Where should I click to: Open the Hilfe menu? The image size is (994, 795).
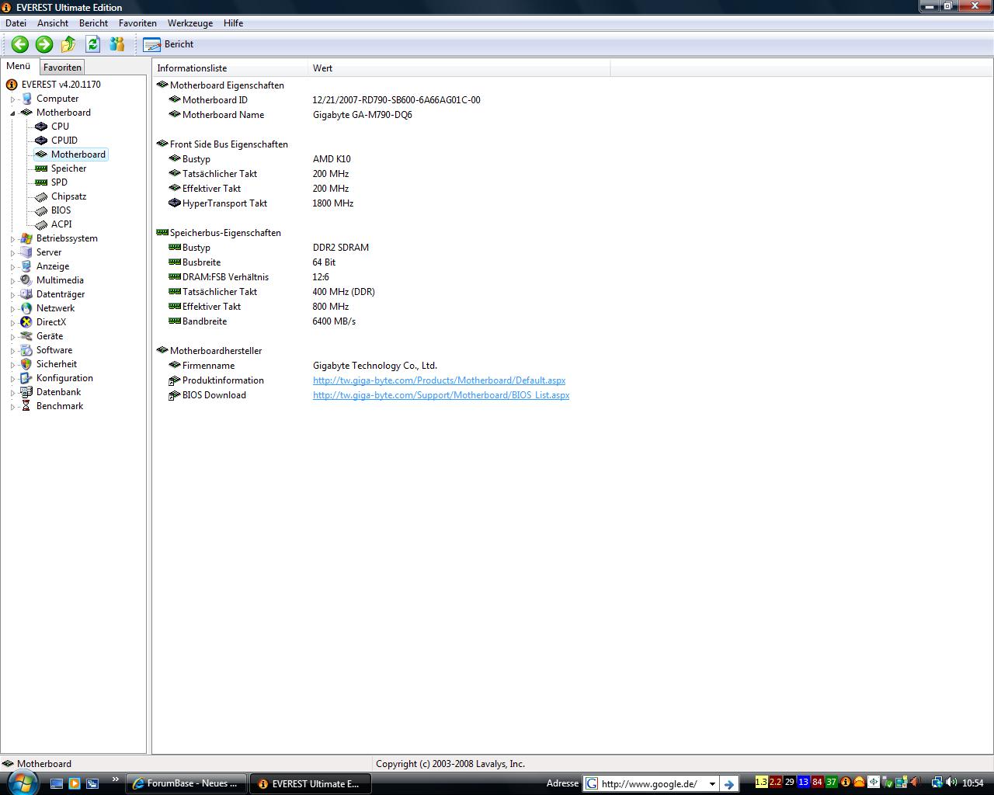tap(234, 23)
